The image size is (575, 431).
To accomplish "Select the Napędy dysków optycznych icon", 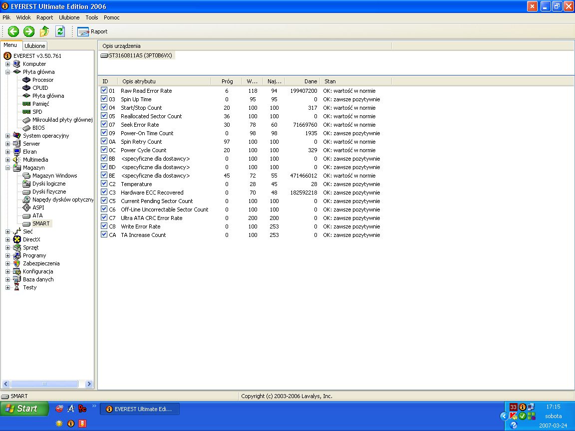I will point(26,200).
